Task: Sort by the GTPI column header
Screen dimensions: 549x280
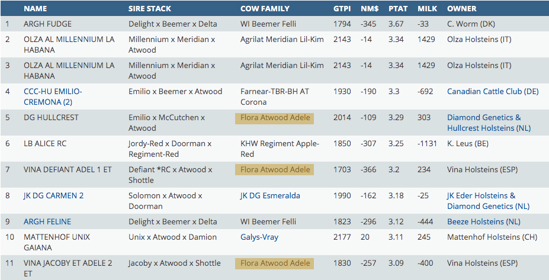Action: pyautogui.click(x=342, y=9)
